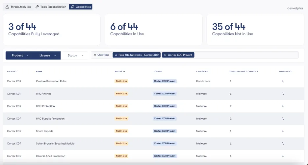Click the 'Capabilities In Use' card
This screenshot has width=308, height=165.
pyautogui.click(x=153, y=30)
